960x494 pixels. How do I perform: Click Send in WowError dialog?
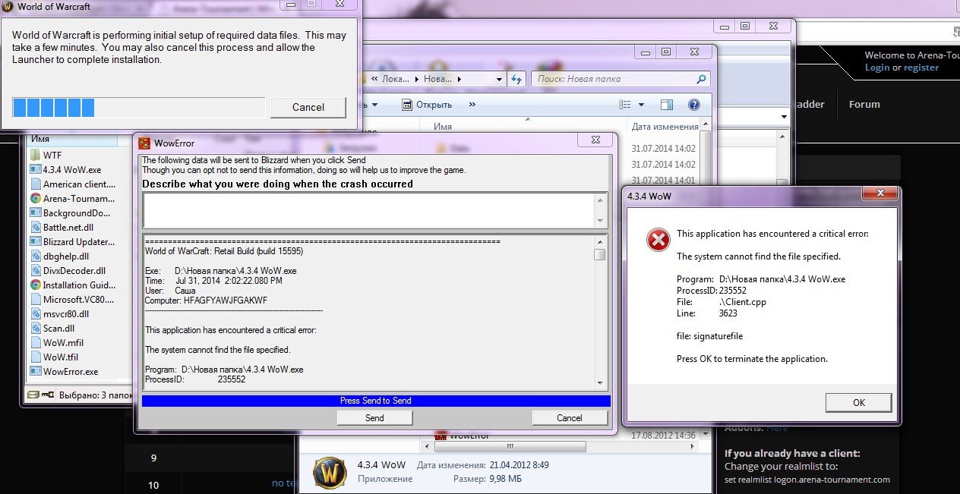(x=374, y=417)
